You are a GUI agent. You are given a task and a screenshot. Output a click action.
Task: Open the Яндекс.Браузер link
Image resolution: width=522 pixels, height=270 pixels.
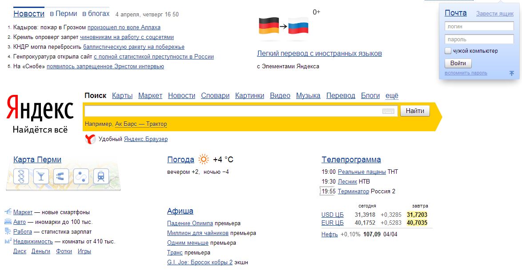coord(146,139)
